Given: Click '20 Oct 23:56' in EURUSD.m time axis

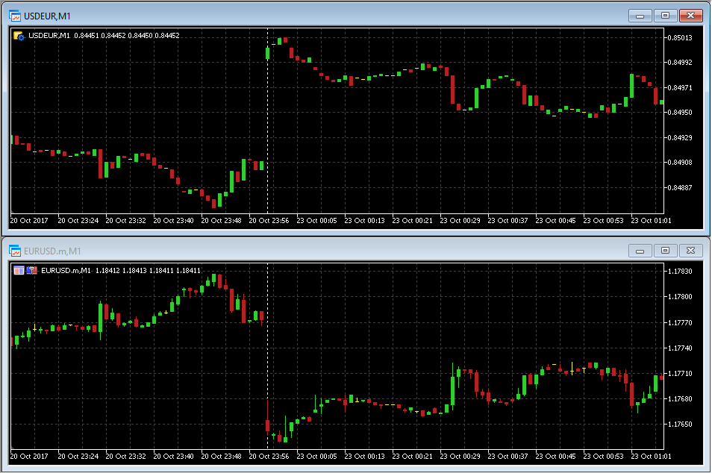Looking at the screenshot, I should (x=269, y=456).
